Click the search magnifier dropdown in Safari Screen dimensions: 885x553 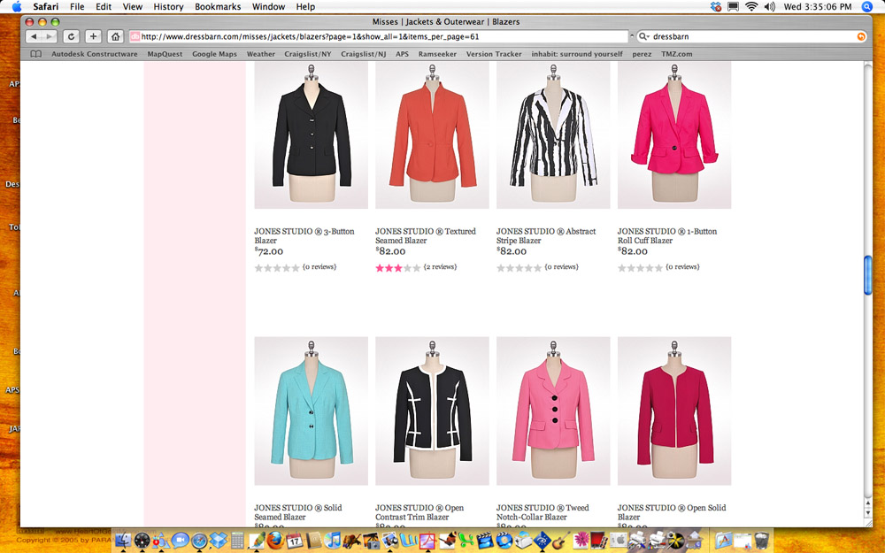644,36
